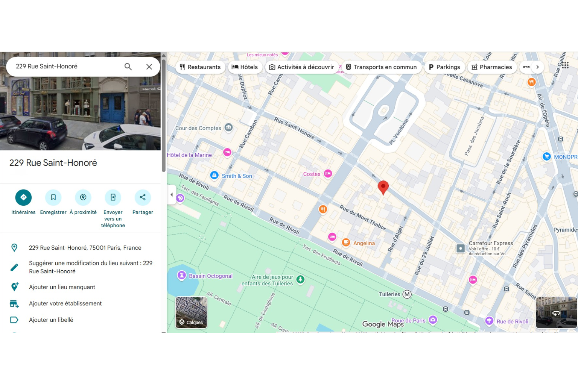Open the Google apps grid icon

(565, 65)
